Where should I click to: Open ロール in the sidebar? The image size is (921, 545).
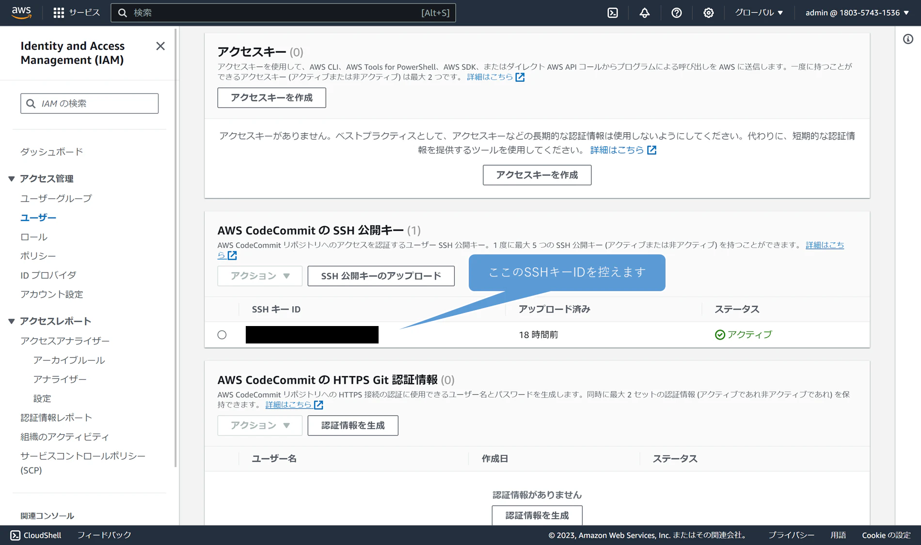click(34, 237)
